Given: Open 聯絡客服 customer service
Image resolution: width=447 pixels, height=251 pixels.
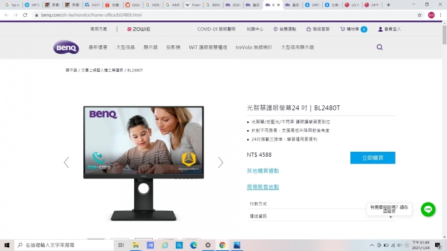Looking at the screenshot, I should coord(318,29).
